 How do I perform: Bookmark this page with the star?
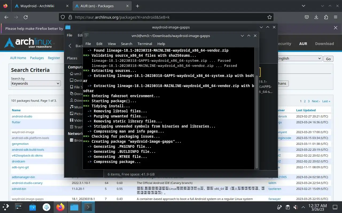click(x=270, y=17)
